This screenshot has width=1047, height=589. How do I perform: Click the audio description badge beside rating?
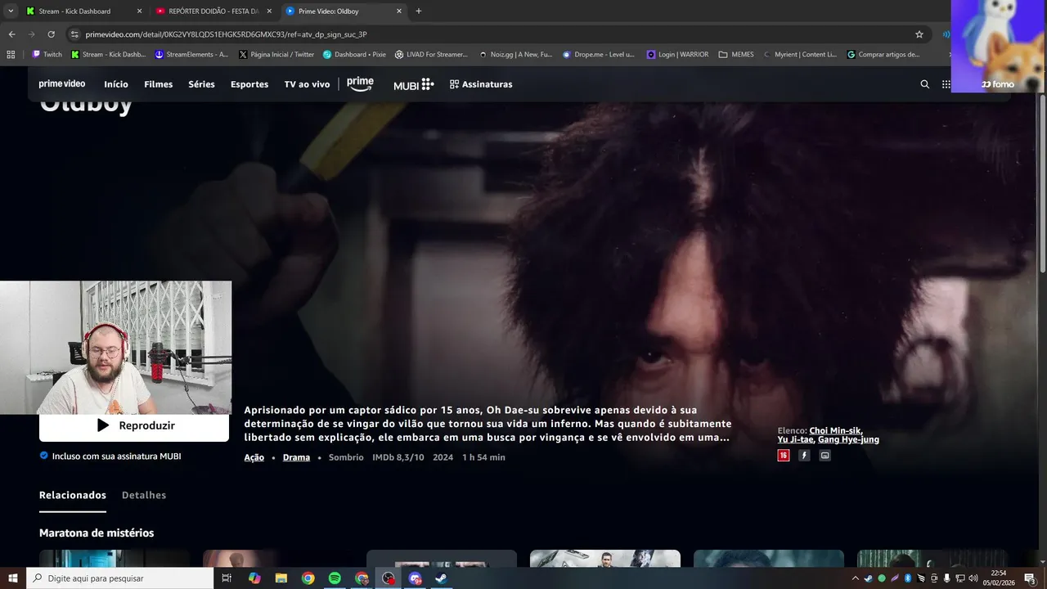click(804, 456)
